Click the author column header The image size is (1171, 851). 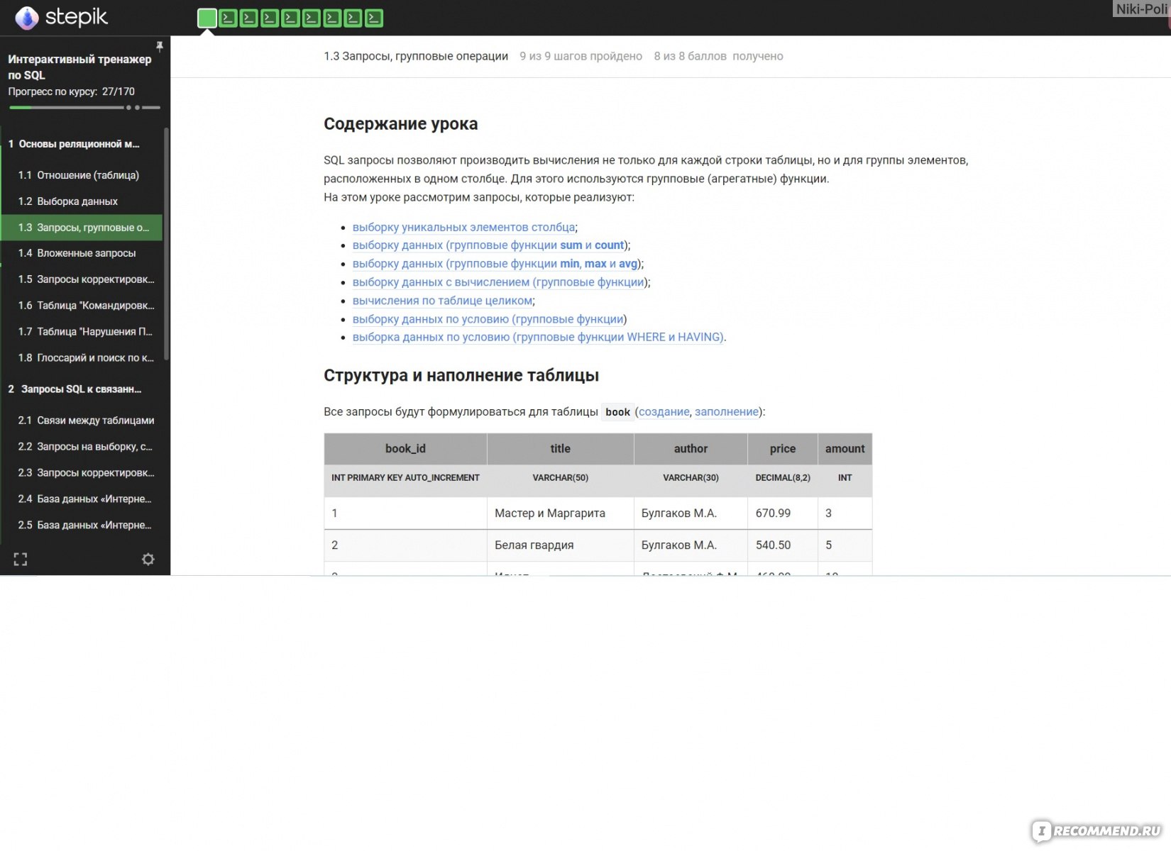point(691,449)
